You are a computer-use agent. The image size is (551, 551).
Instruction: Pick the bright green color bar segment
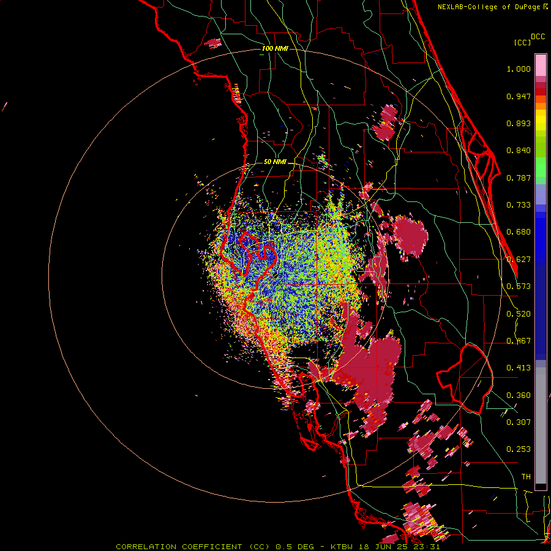click(541, 167)
